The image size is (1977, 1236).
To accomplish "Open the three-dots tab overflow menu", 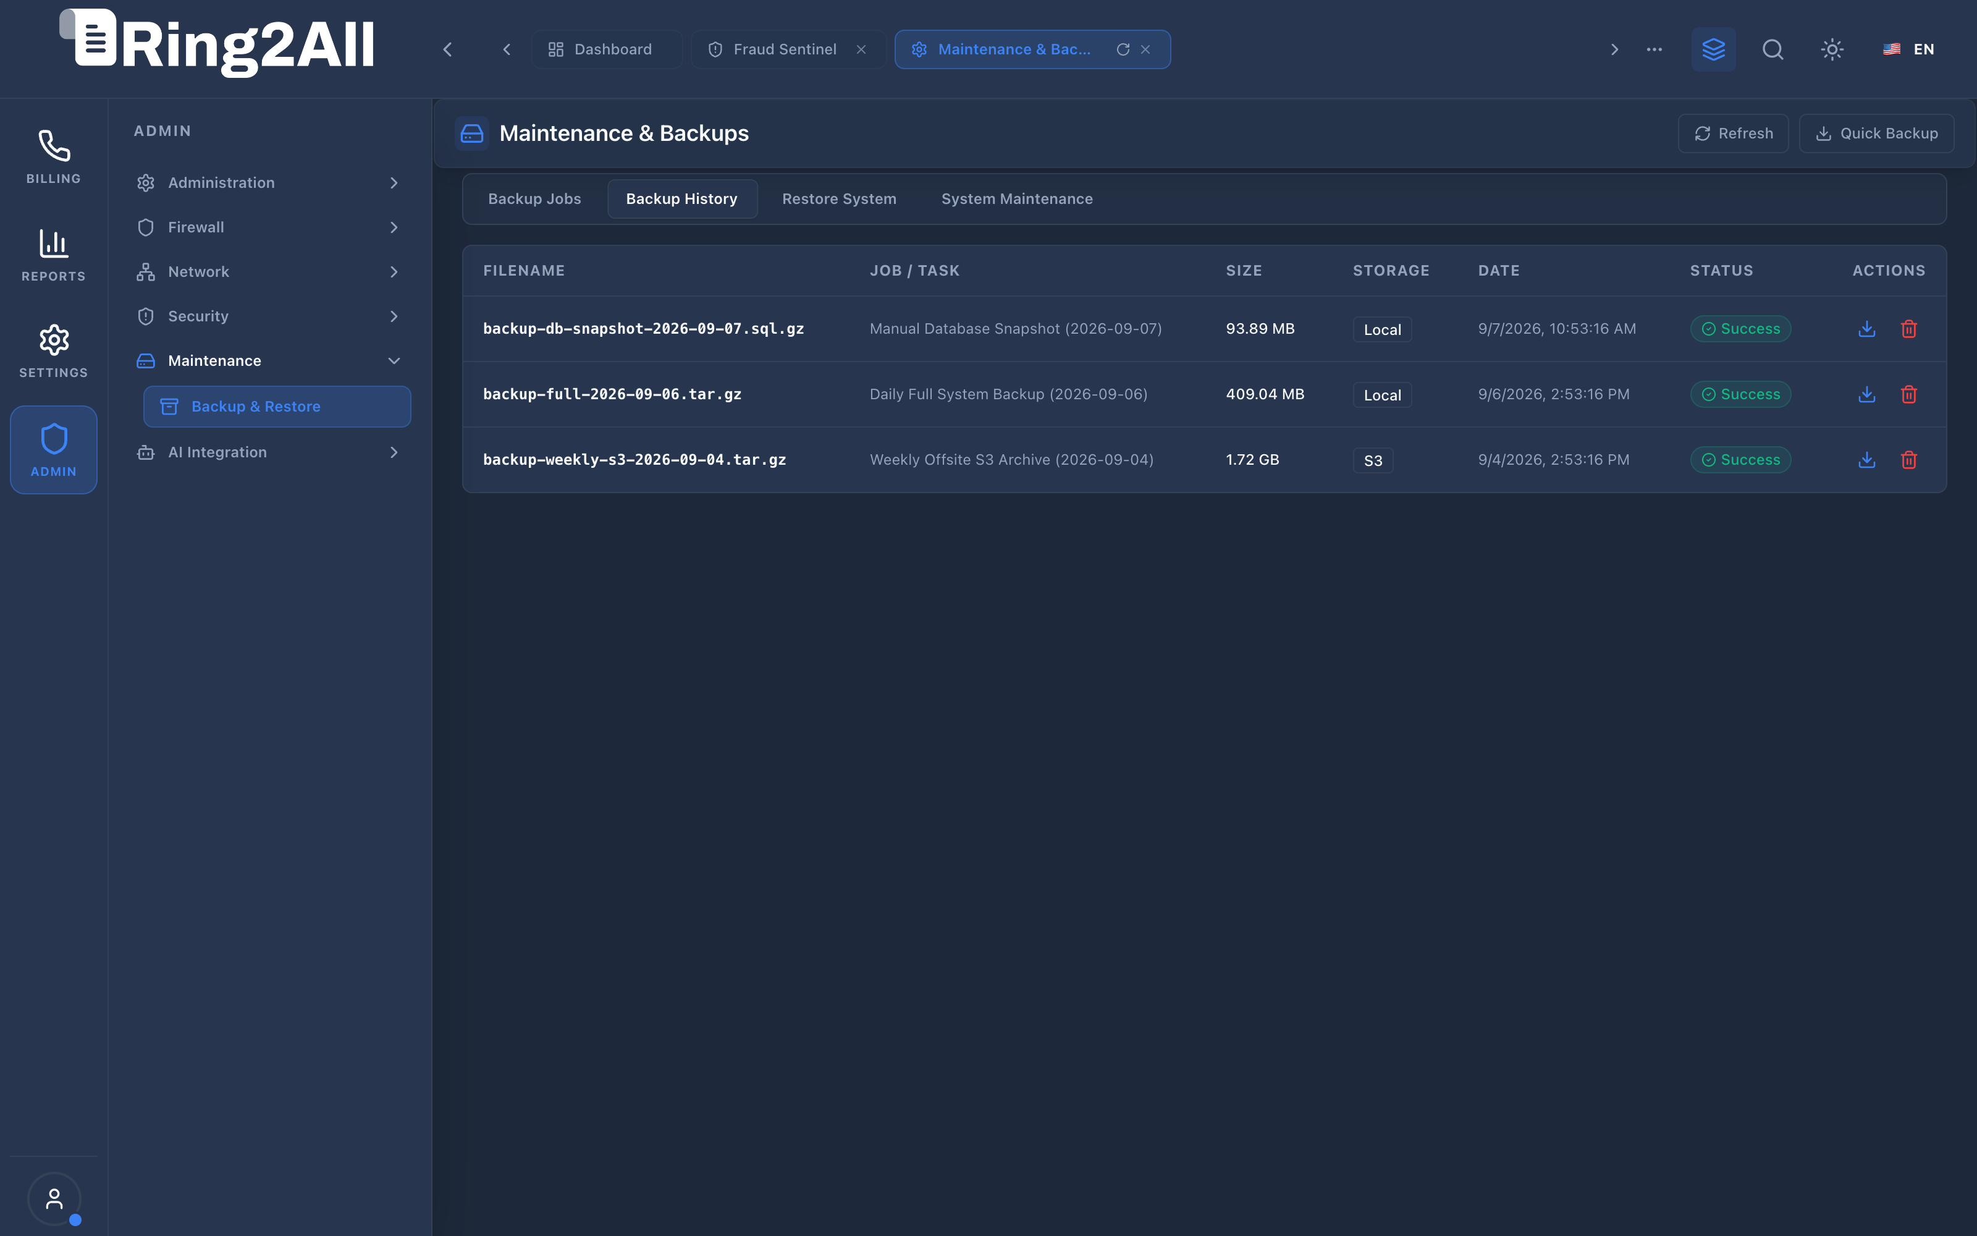I will 1655,49.
